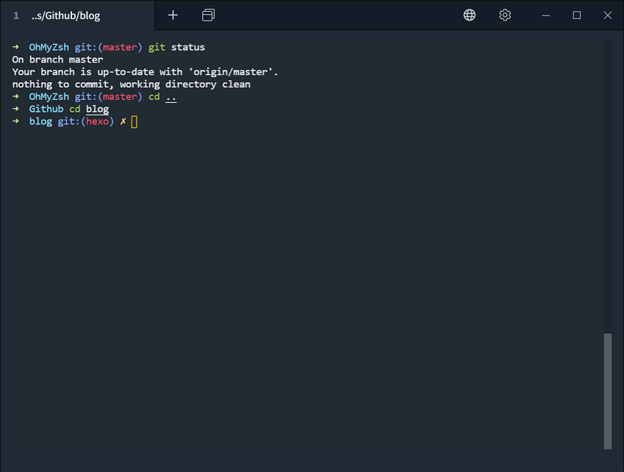Click the 'git status' command text
The height and width of the screenshot is (472, 624).
[x=176, y=47]
